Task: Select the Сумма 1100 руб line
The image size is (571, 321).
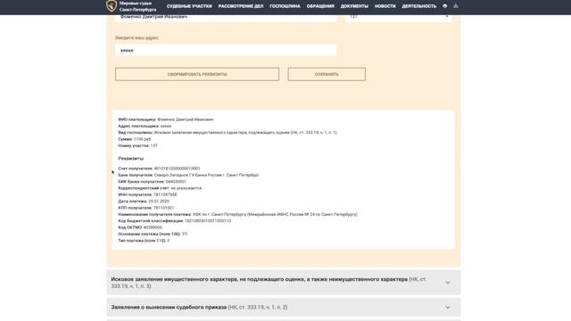Action: [x=135, y=139]
